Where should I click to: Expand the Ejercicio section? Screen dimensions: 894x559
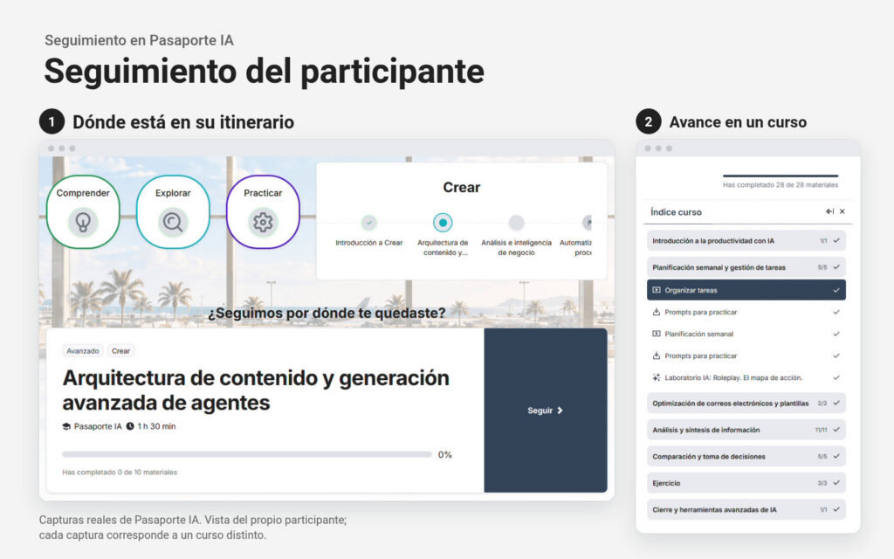tap(746, 482)
